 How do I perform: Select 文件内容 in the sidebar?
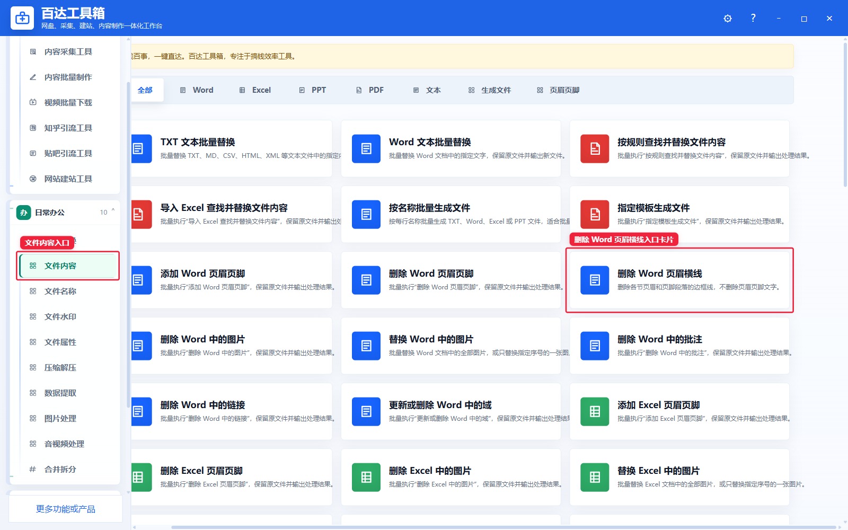click(68, 266)
